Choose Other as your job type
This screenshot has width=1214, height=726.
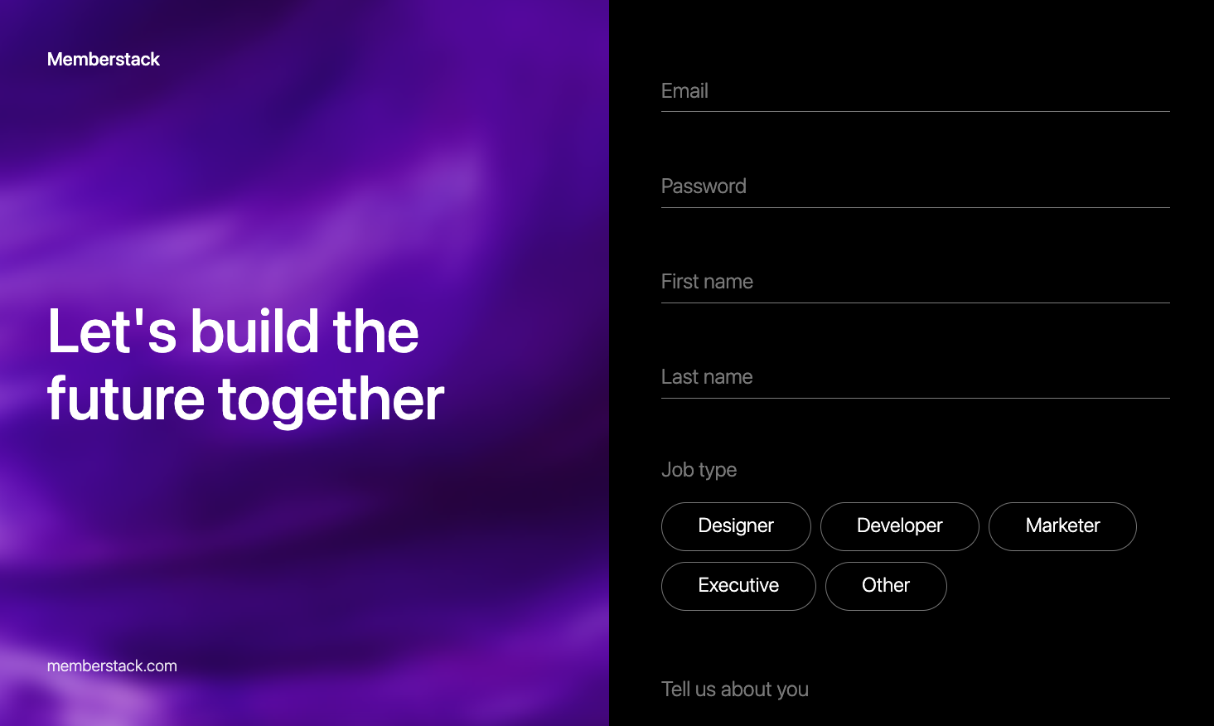coord(886,586)
